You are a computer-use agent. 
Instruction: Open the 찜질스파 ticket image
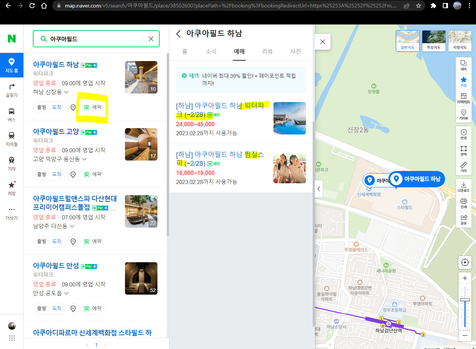click(x=289, y=167)
